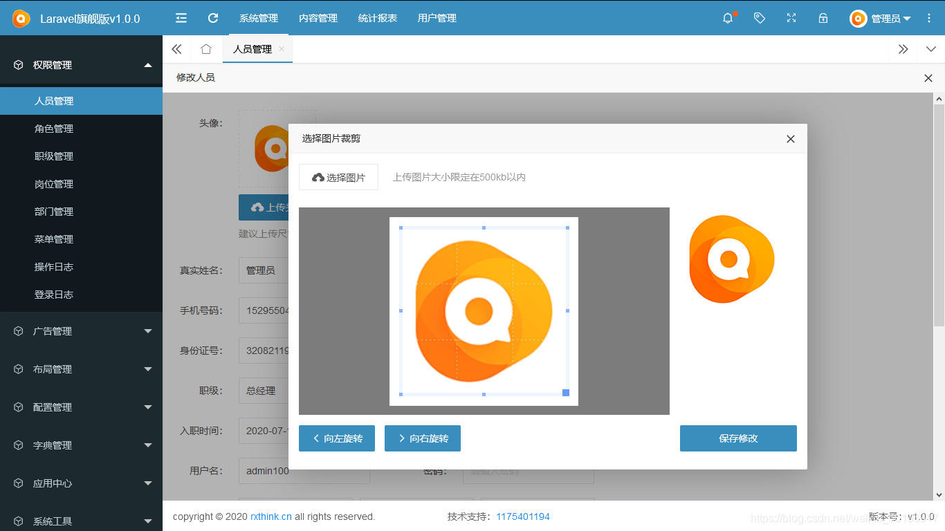Close the 选择图片裁剪 dialog
Image resolution: width=945 pixels, height=531 pixels.
(791, 139)
